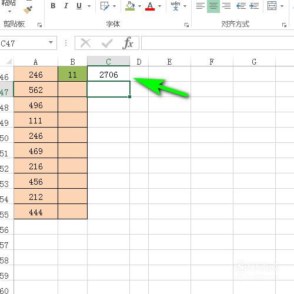Click the wén phonetic guide icon
Viewport: 294px width, 294px height.
[175, 6]
